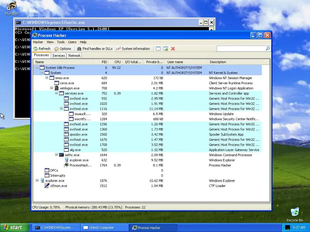Click the sethc.exe command prompt icon
This screenshot has height=232, width=310.
[61, 155]
